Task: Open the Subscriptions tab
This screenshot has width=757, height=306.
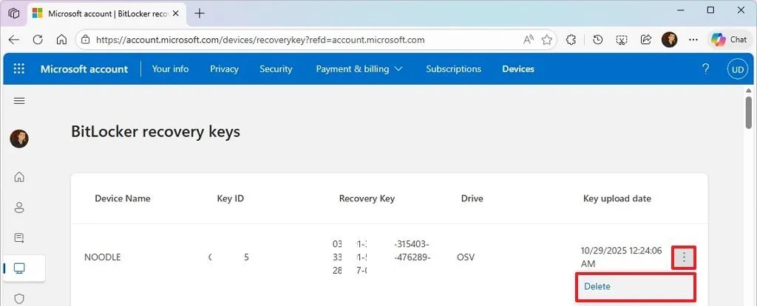Action: 453,69
